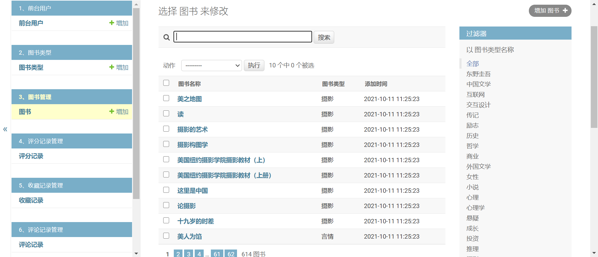Open 图书类型 sidebar link
598x257 pixels.
31,67
